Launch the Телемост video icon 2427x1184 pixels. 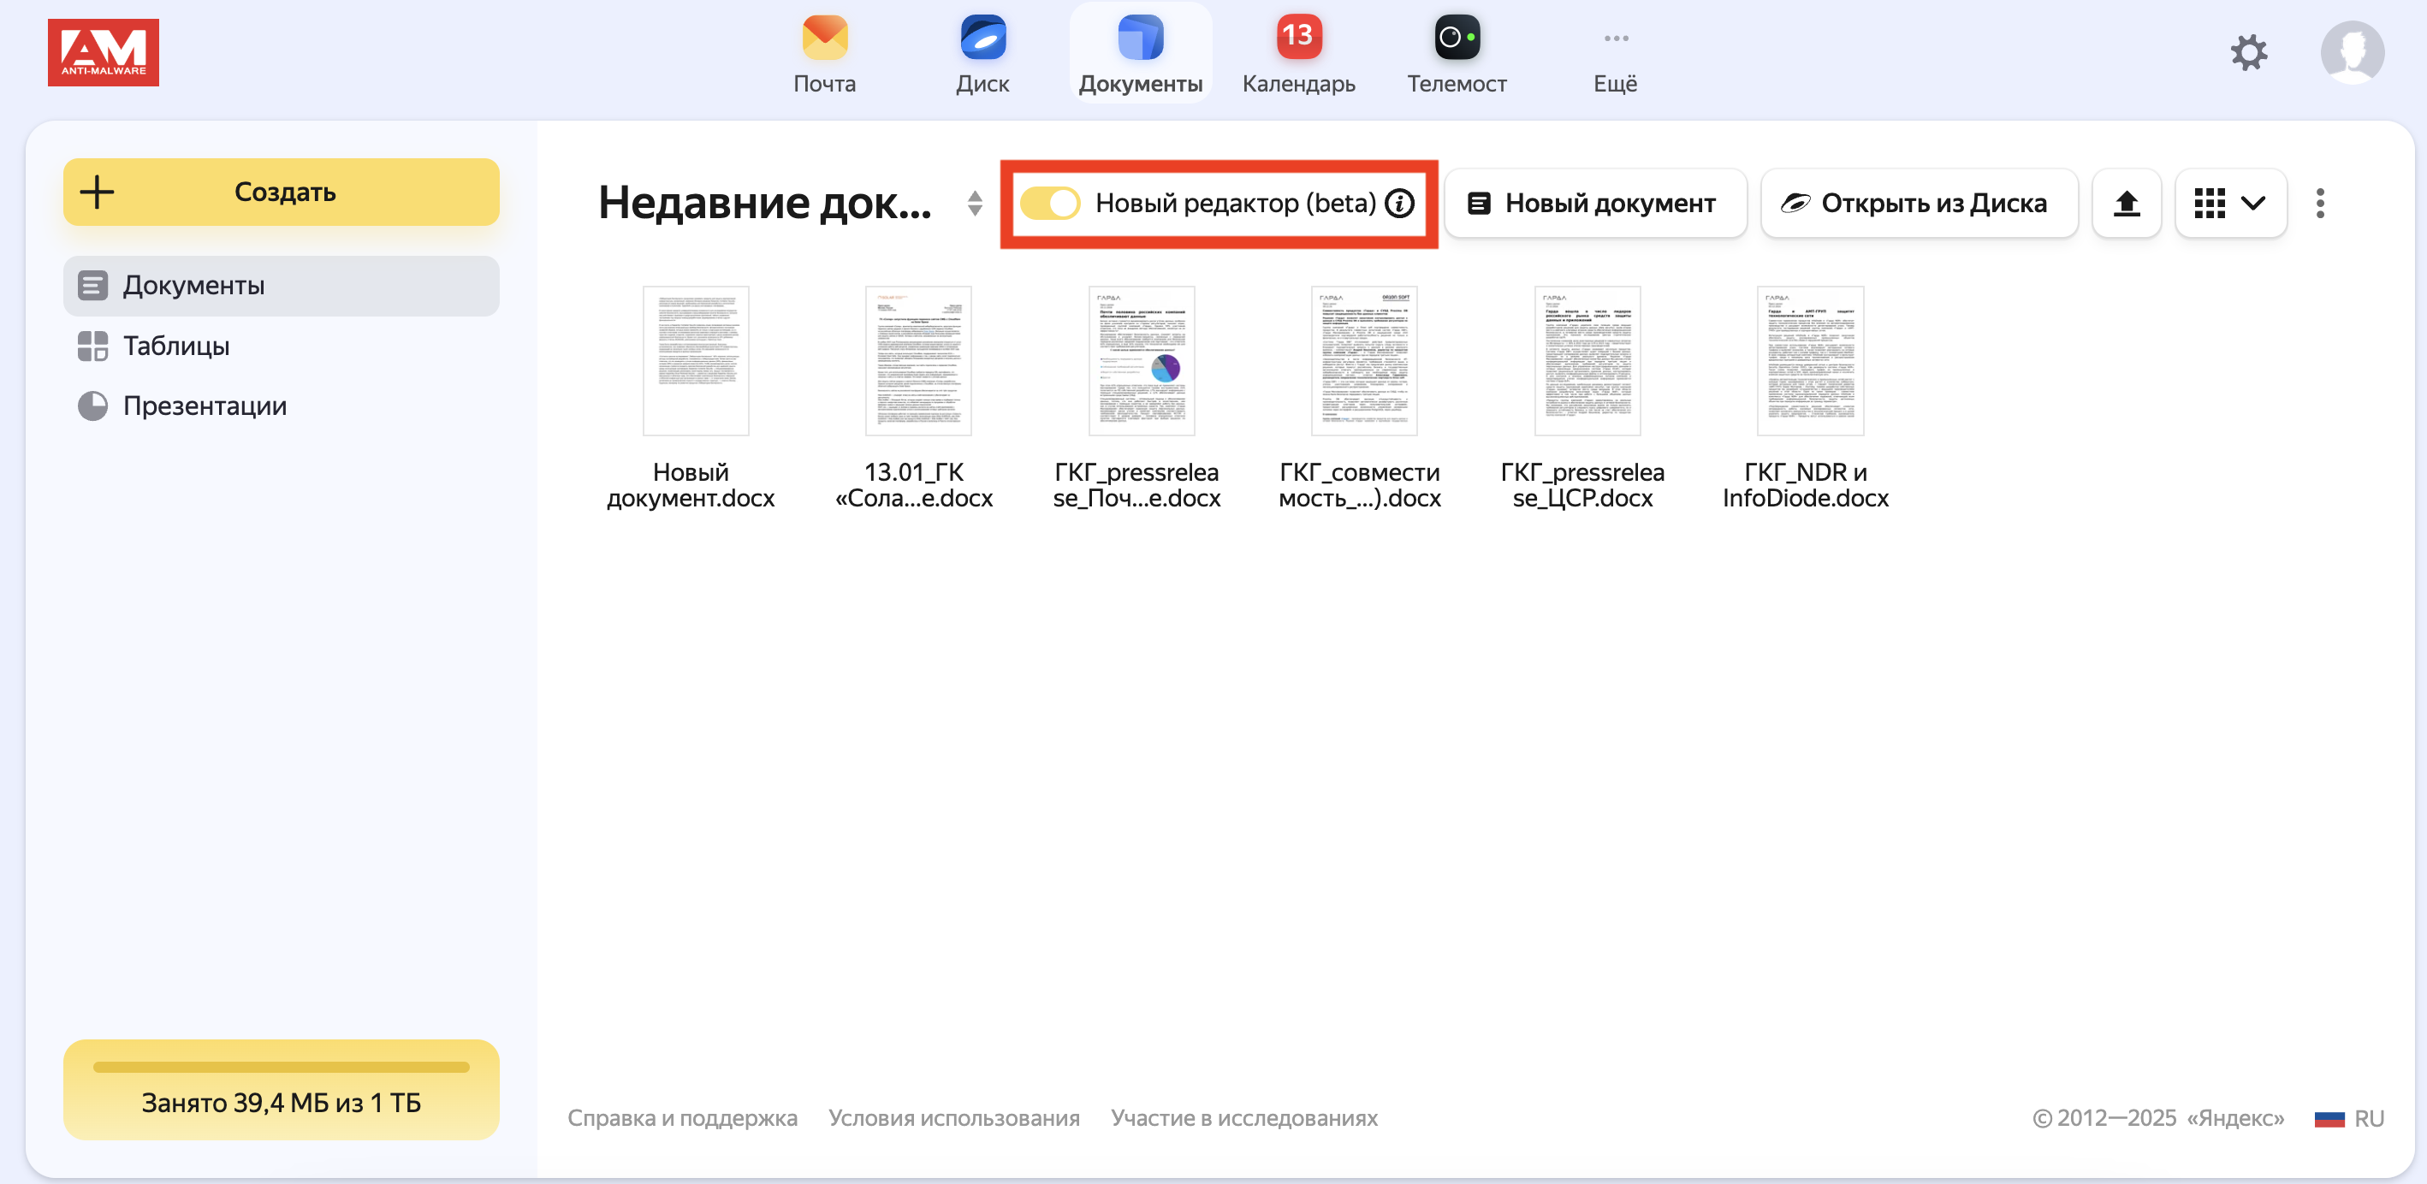[x=1457, y=38]
